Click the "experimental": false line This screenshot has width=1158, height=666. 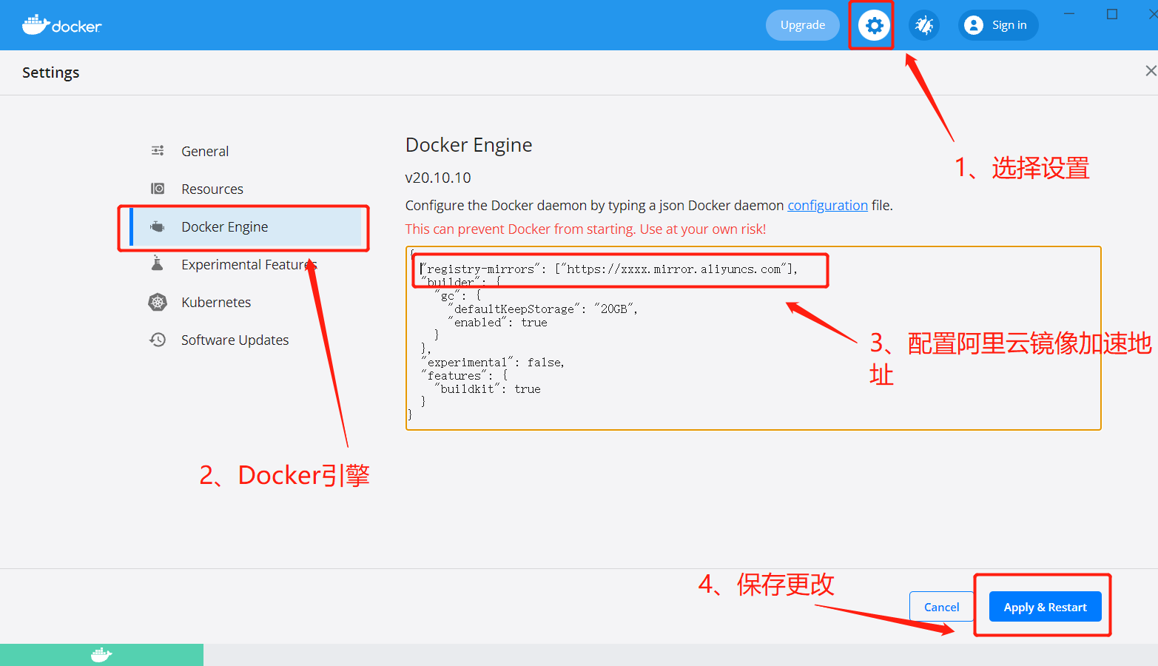click(x=493, y=363)
